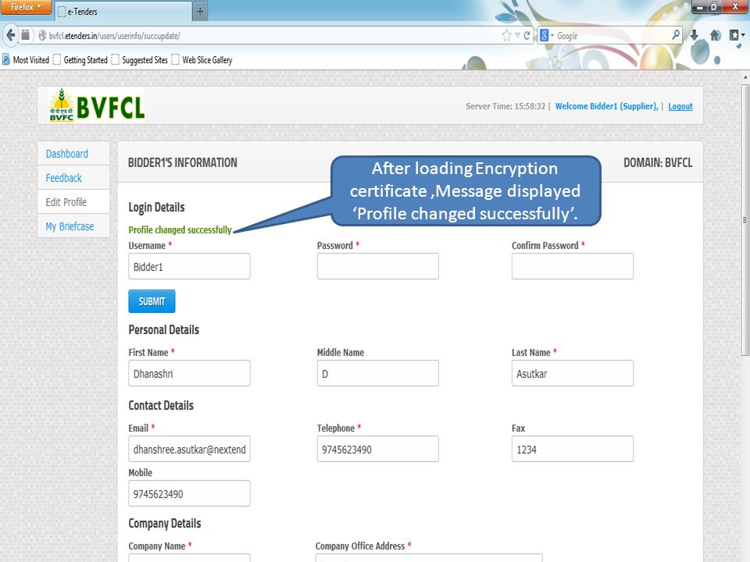
Task: Click the Password input field
Action: tap(378, 266)
